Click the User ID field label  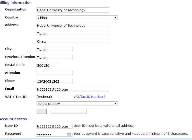tap(11, 126)
